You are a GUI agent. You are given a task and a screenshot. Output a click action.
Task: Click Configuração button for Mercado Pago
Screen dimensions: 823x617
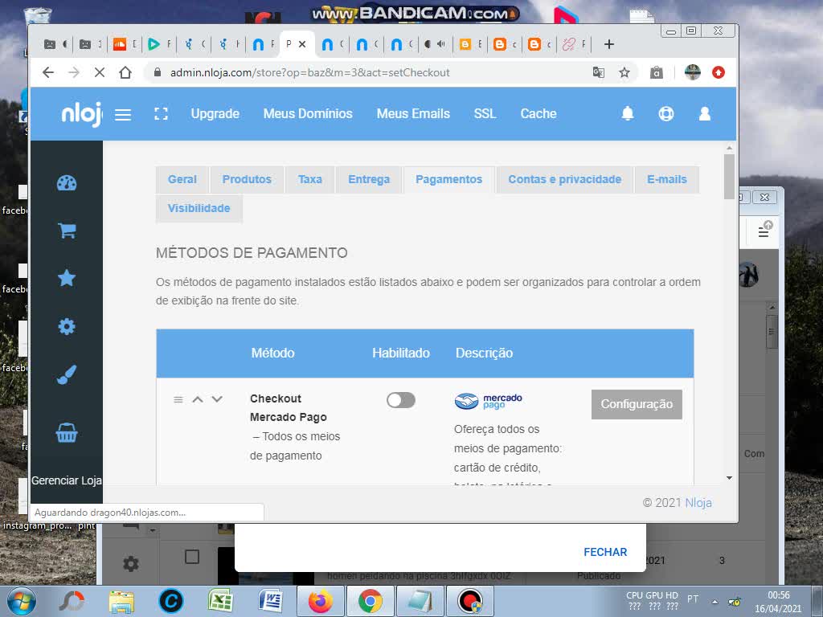click(637, 404)
